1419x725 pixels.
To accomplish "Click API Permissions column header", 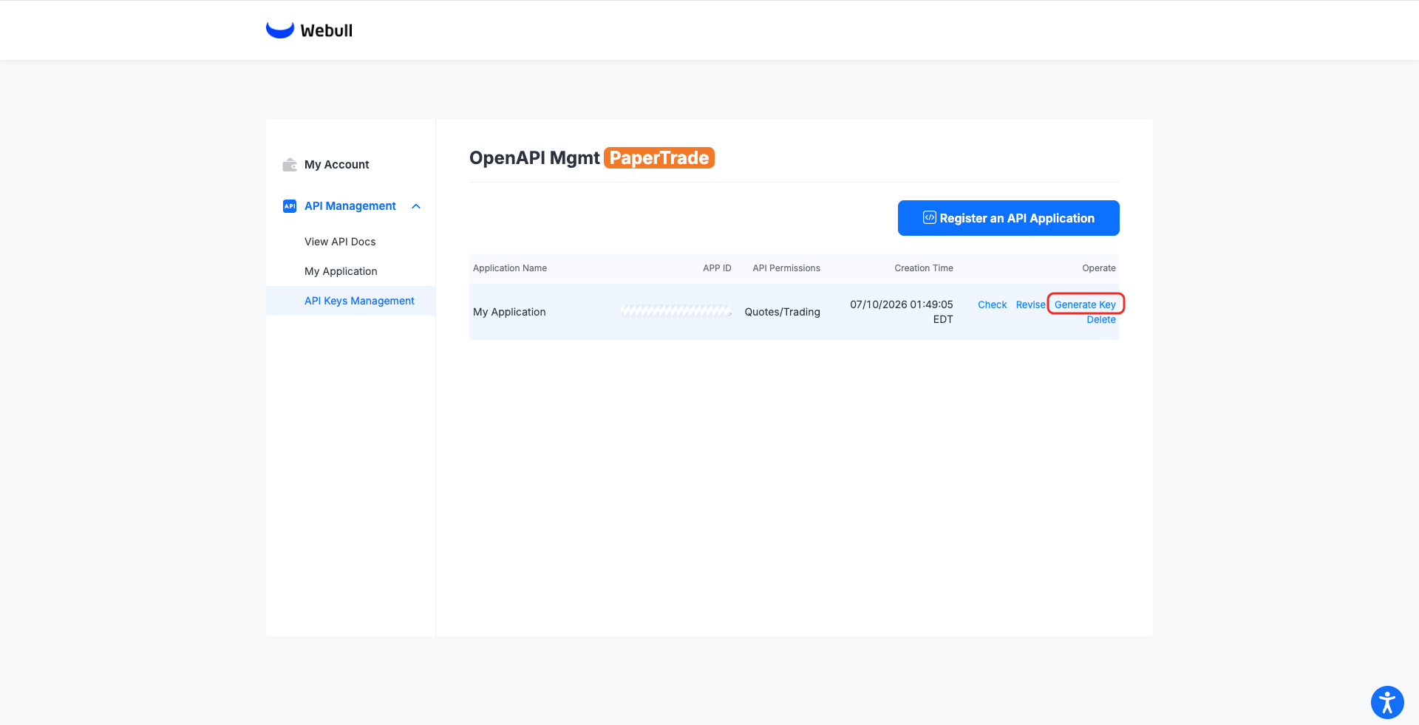I will click(x=786, y=268).
